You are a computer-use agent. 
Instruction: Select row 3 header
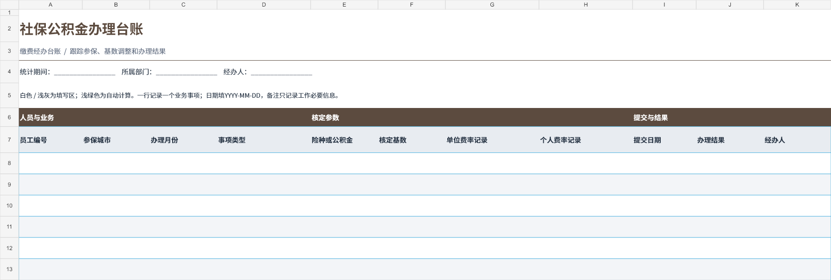pyautogui.click(x=9, y=51)
